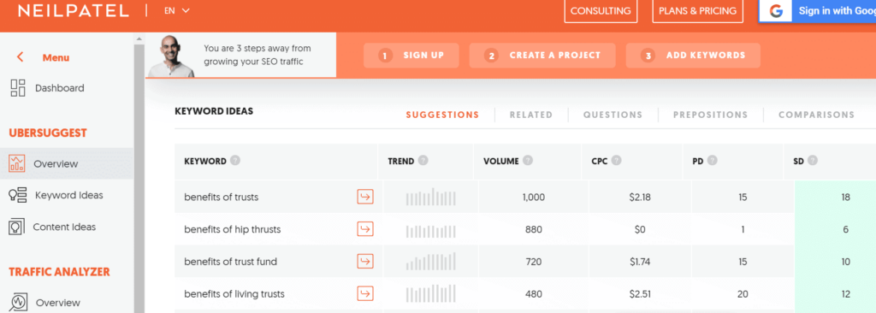Open Traffic Analyzer Overview in the sidebar
876x313 pixels.
pyautogui.click(x=58, y=303)
